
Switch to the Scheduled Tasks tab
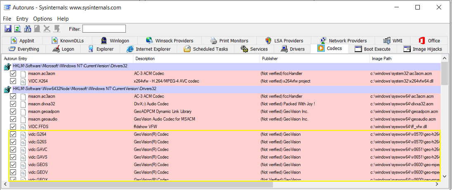coord(206,49)
